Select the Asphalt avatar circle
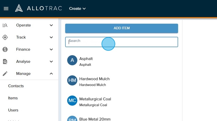This screenshot has width=217, height=121. [72, 60]
